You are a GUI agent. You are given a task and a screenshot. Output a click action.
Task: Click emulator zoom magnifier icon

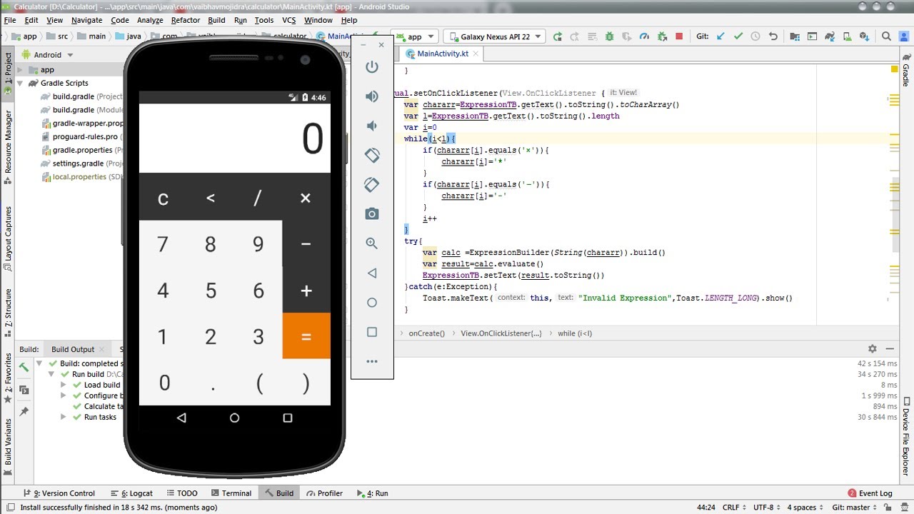coord(371,243)
